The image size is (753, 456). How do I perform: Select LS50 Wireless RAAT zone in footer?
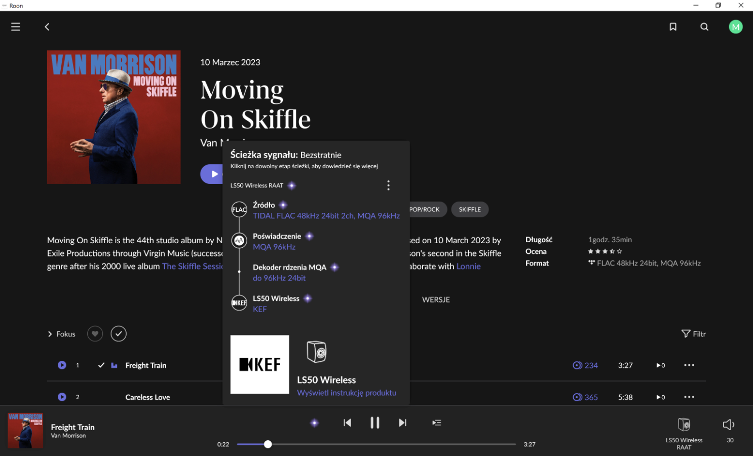click(x=684, y=434)
